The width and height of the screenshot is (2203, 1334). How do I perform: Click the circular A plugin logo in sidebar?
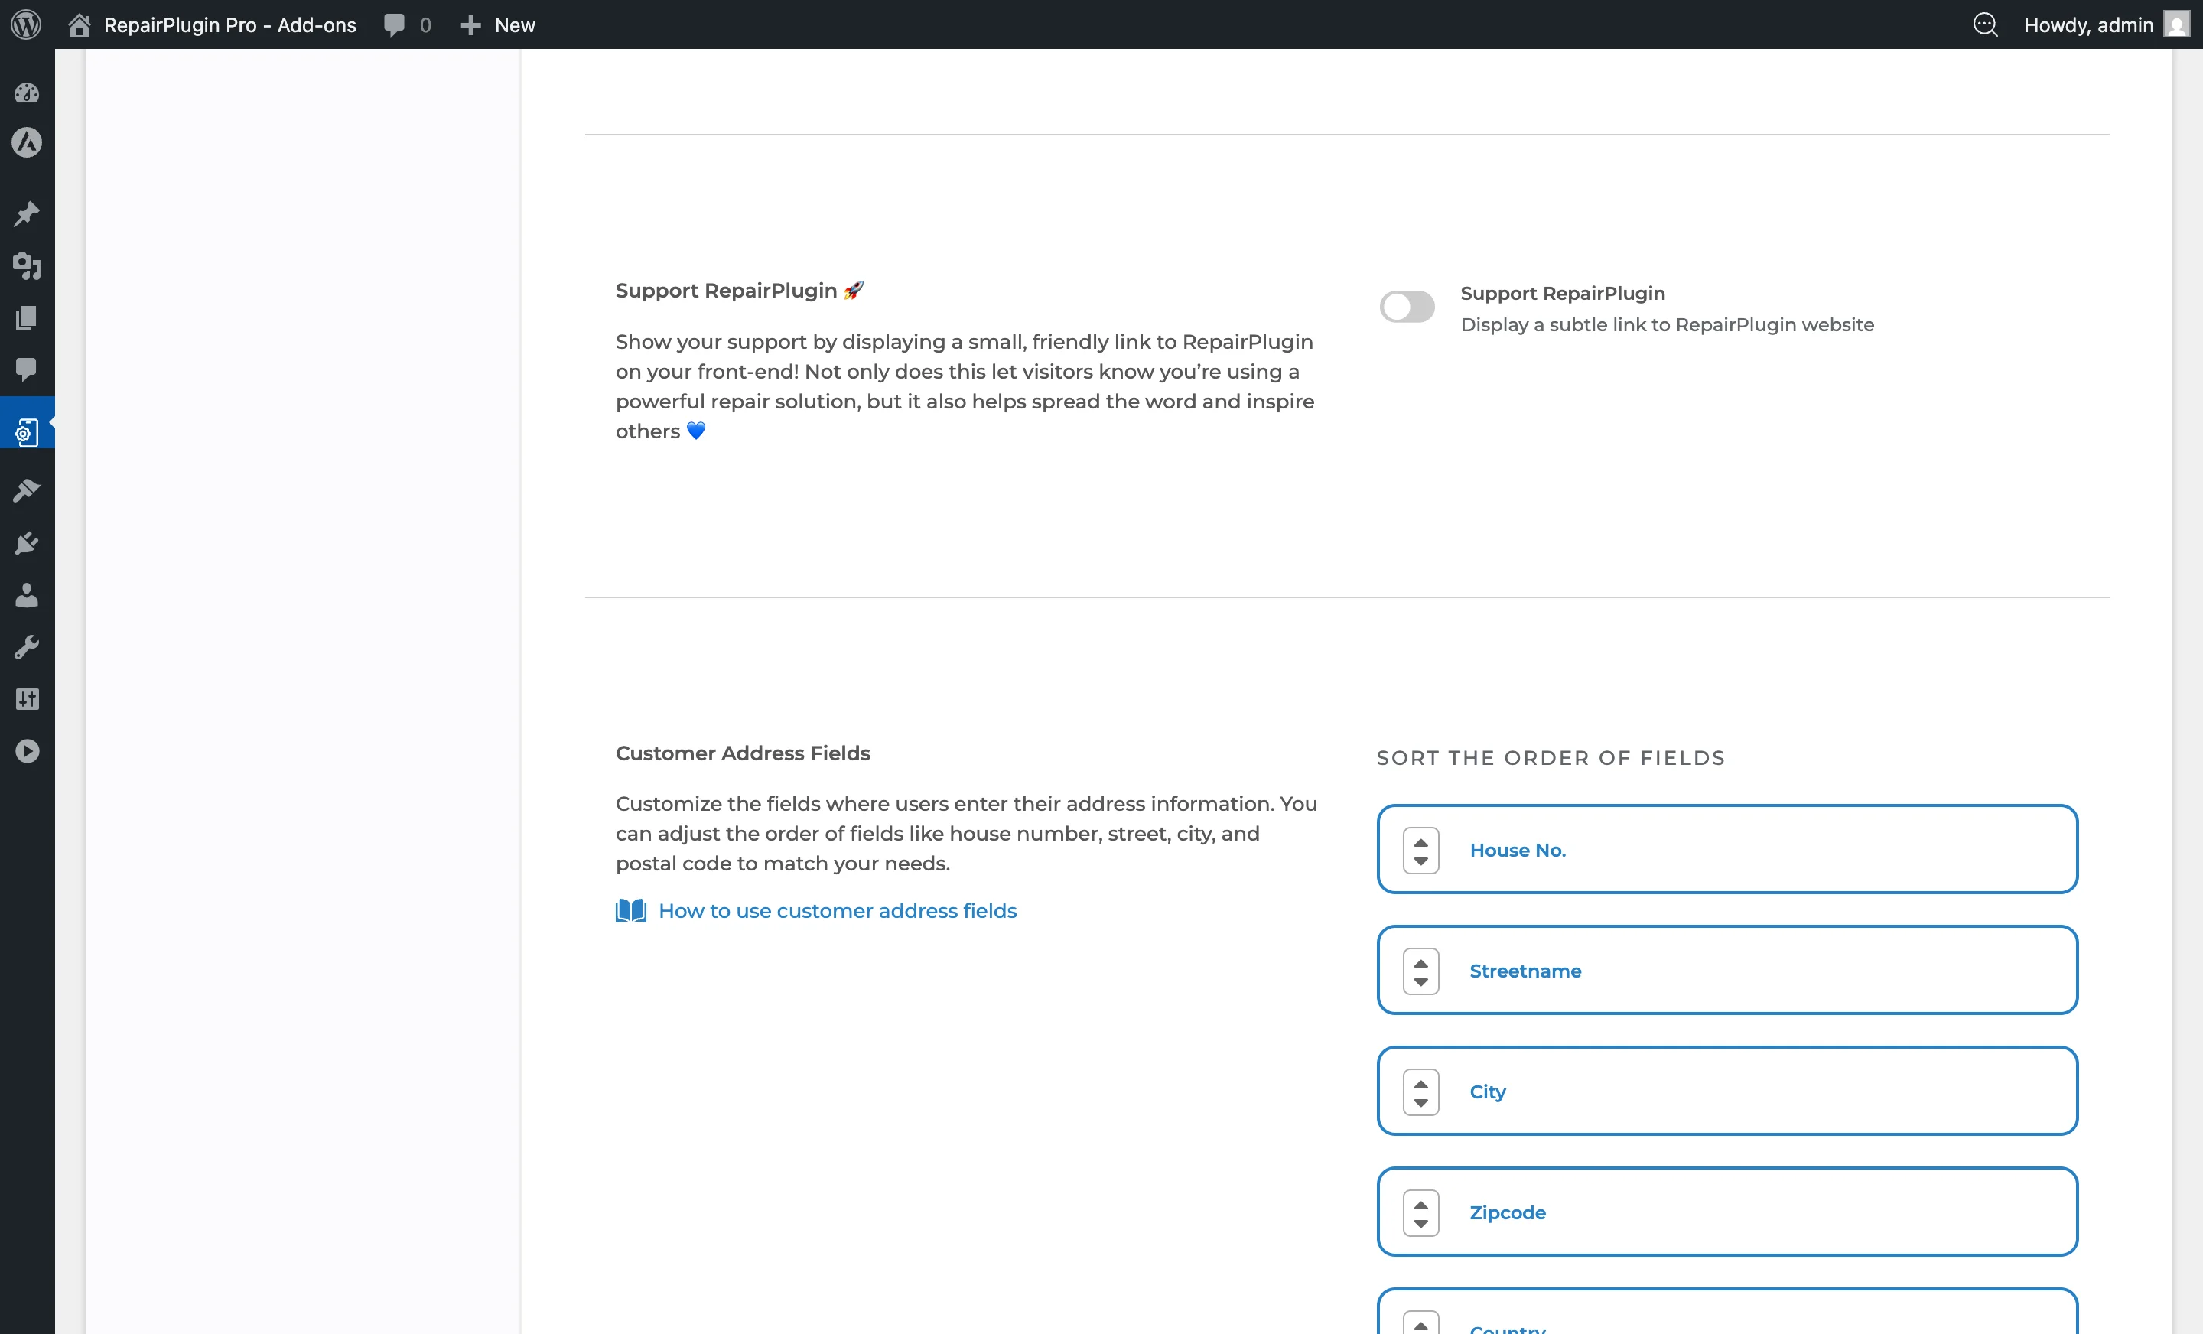point(27,143)
